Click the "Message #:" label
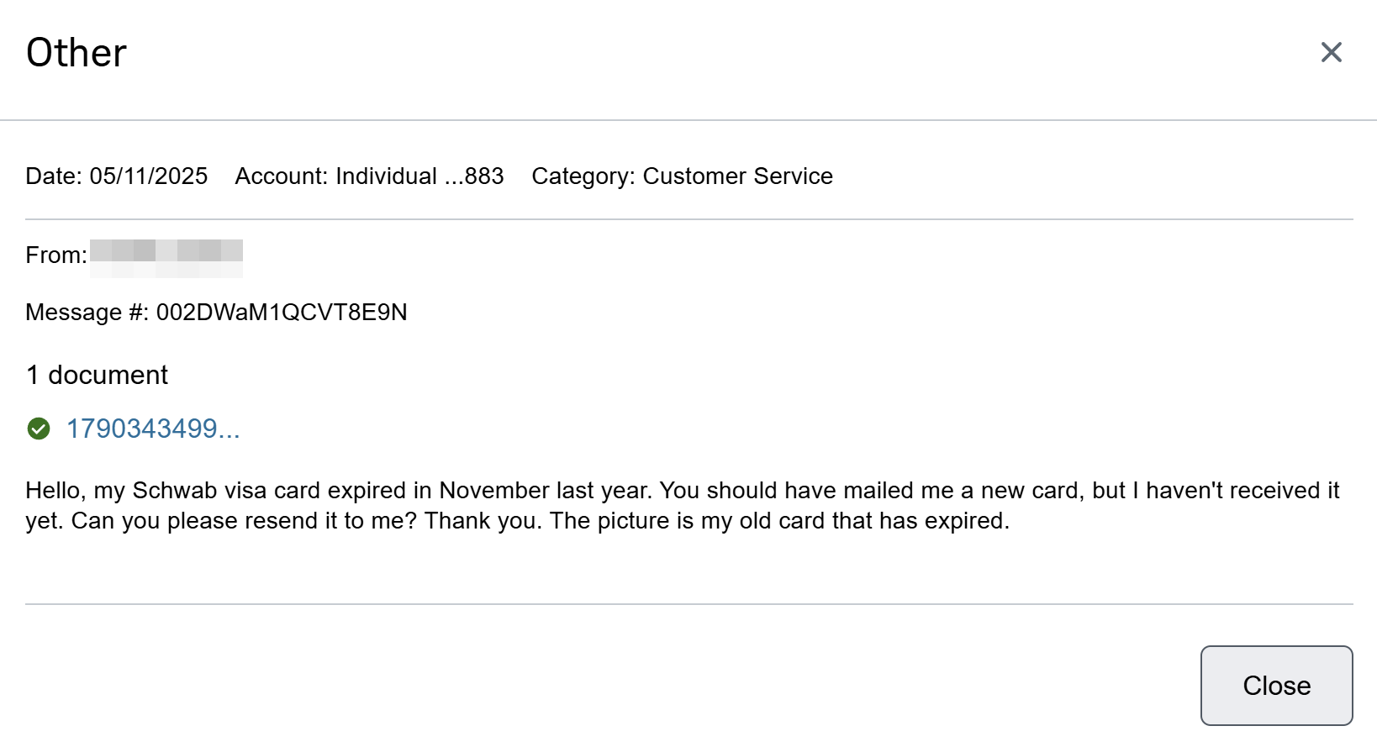Screen dimensions: 1377x747 coord(87,313)
